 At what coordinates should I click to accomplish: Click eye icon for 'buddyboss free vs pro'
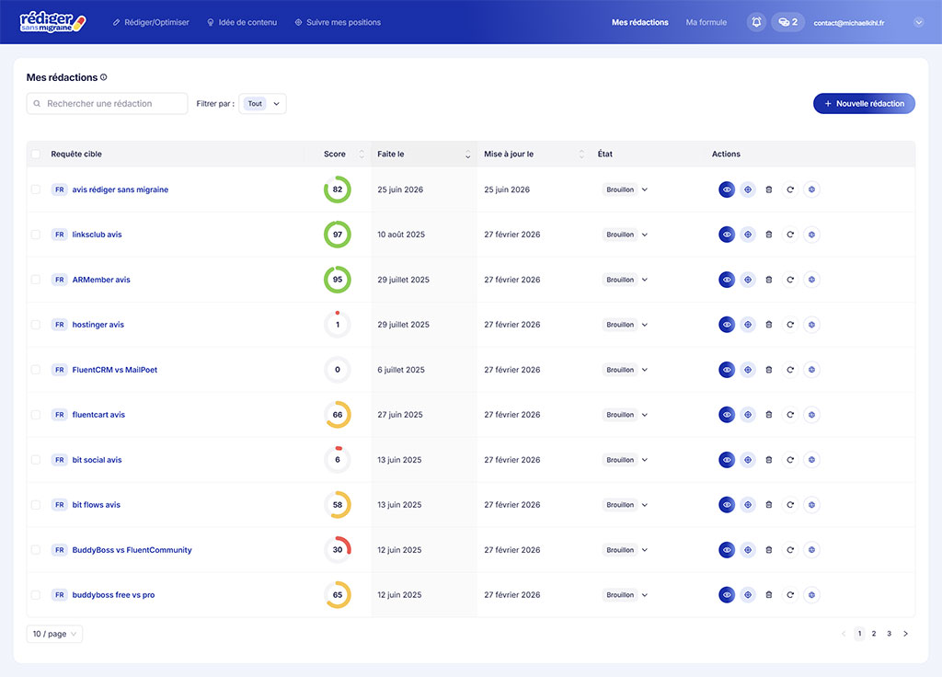[x=727, y=595]
